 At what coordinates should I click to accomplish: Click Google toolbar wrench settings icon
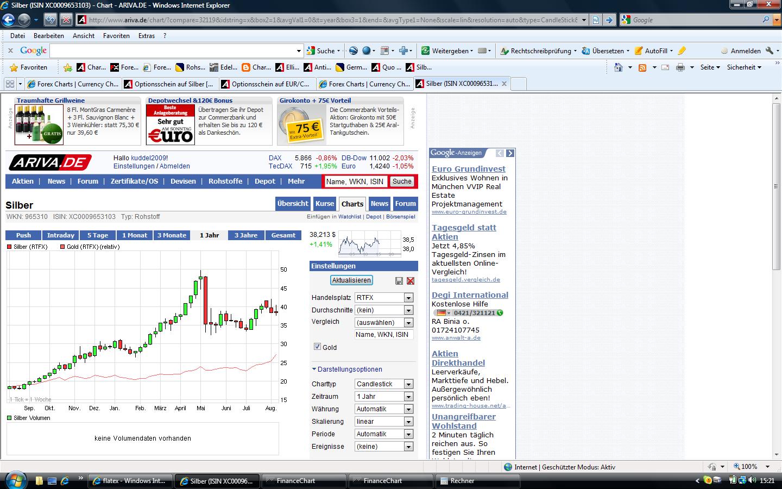[769, 51]
